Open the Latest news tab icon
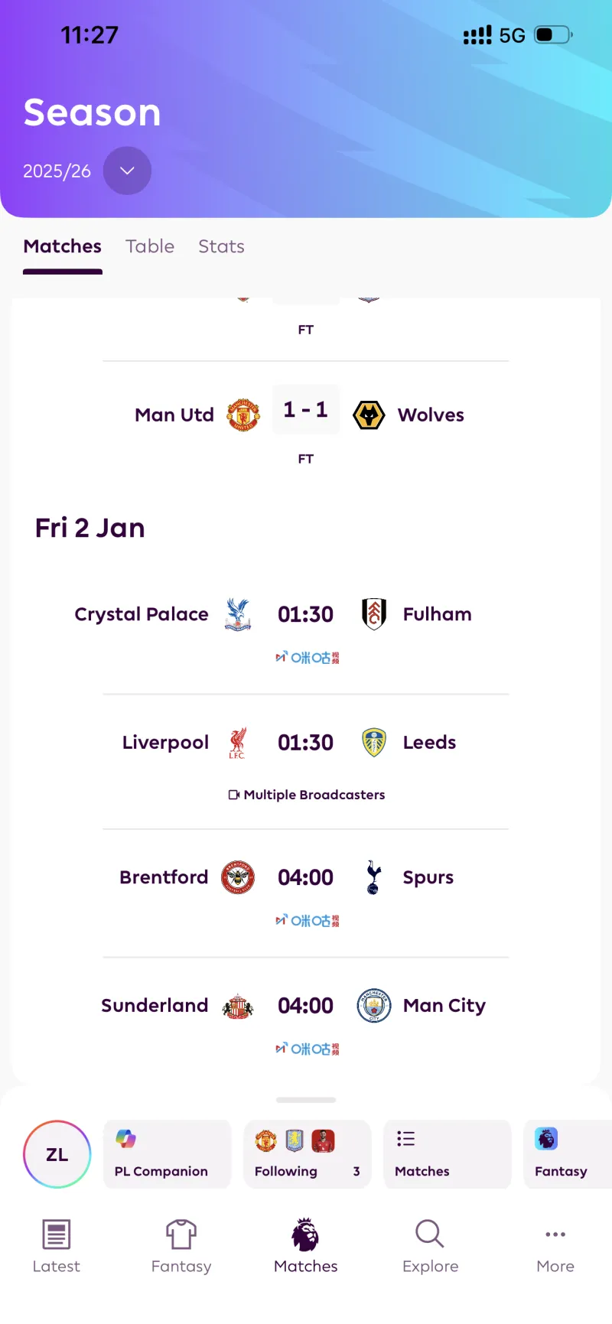Viewport: 612px width, 1324px height. click(x=56, y=1234)
